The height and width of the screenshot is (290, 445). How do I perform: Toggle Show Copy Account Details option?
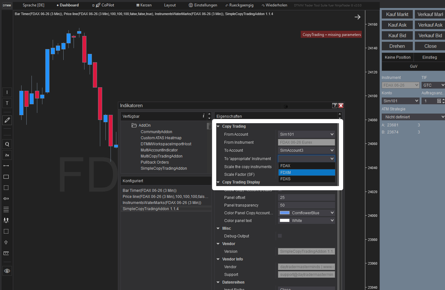280,190
